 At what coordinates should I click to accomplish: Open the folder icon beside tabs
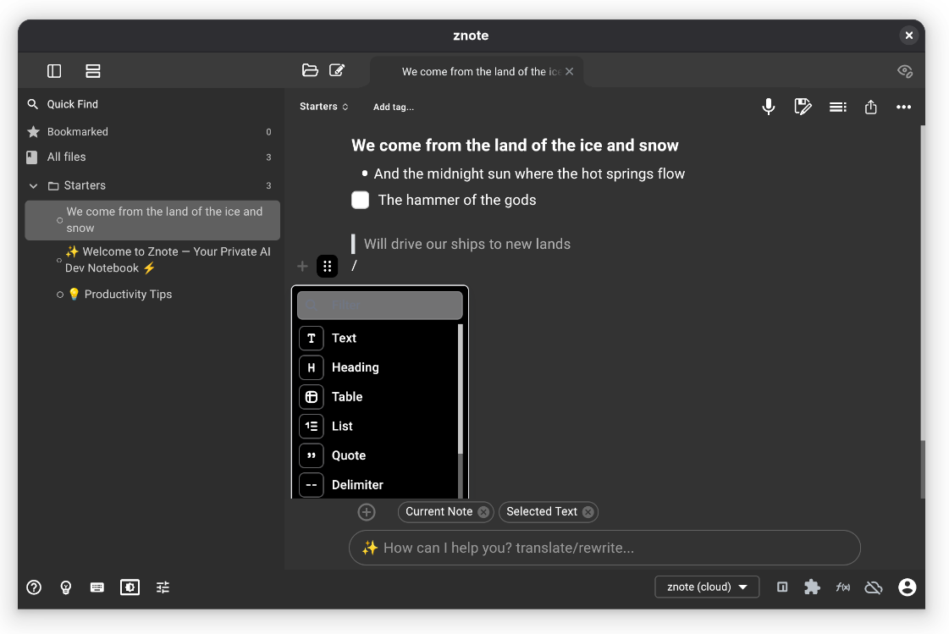(x=310, y=70)
